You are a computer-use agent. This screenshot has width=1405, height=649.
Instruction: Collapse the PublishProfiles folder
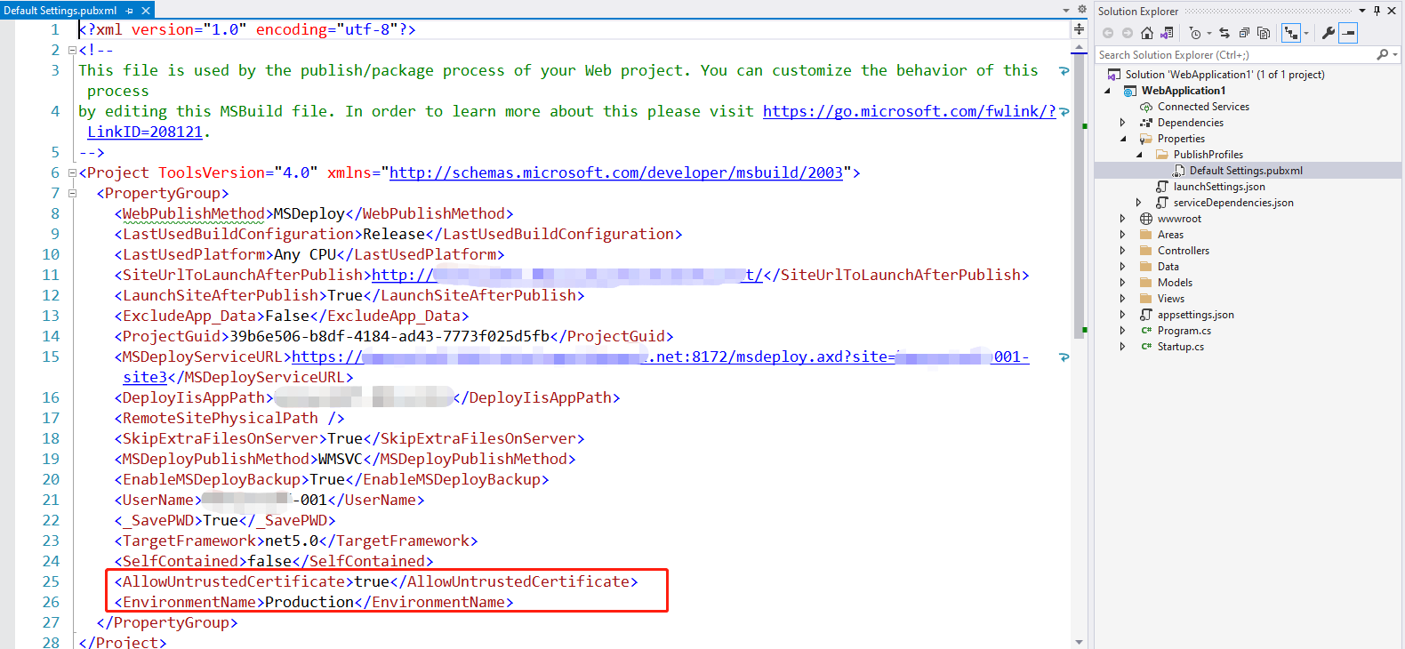pos(1139,155)
